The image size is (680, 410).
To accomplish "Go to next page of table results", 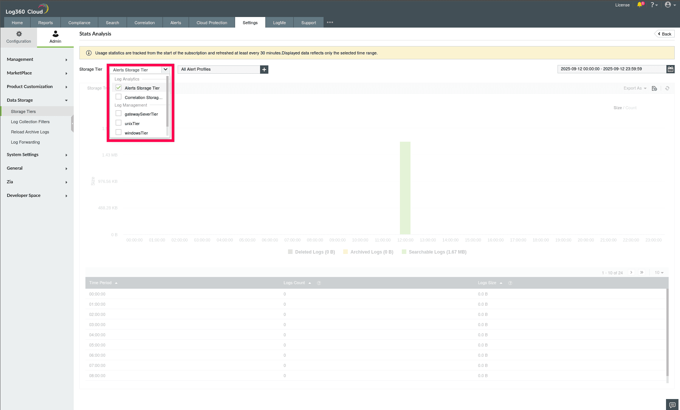I will 631,272.
